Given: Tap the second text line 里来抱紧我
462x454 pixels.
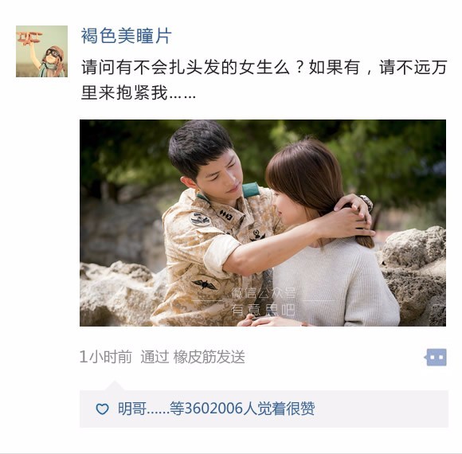Looking at the screenshot, I should (139, 93).
